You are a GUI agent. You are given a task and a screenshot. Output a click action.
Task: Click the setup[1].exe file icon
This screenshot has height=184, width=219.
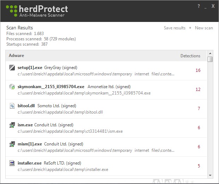[x=12, y=68]
